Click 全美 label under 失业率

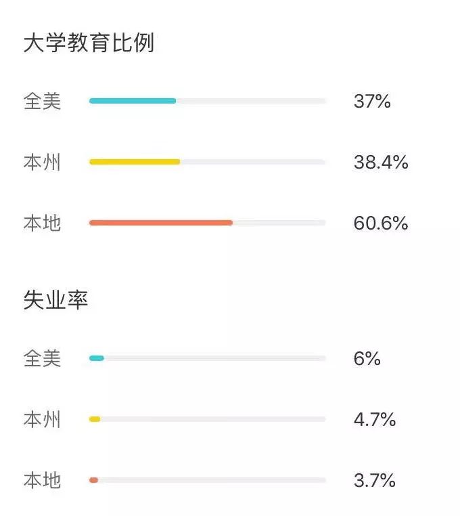(x=43, y=358)
